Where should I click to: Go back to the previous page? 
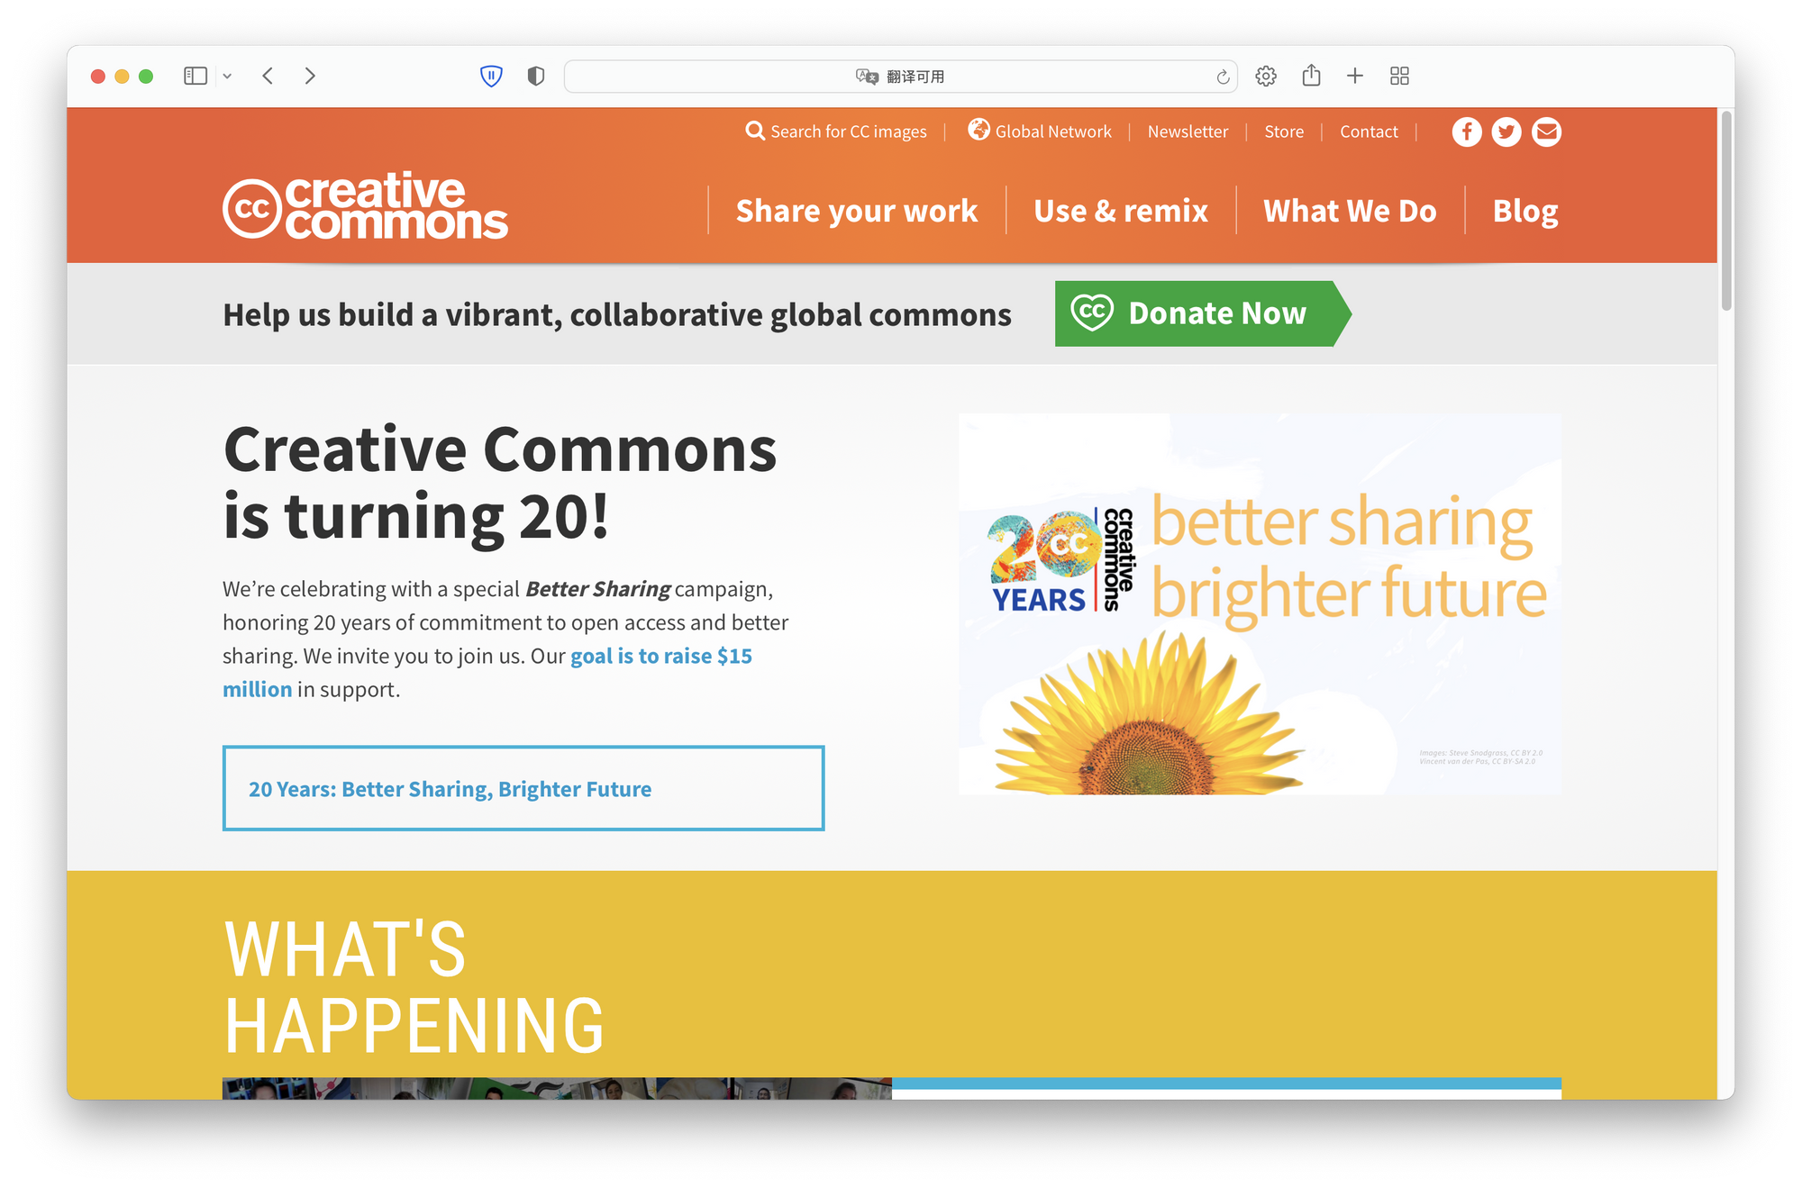tap(268, 76)
